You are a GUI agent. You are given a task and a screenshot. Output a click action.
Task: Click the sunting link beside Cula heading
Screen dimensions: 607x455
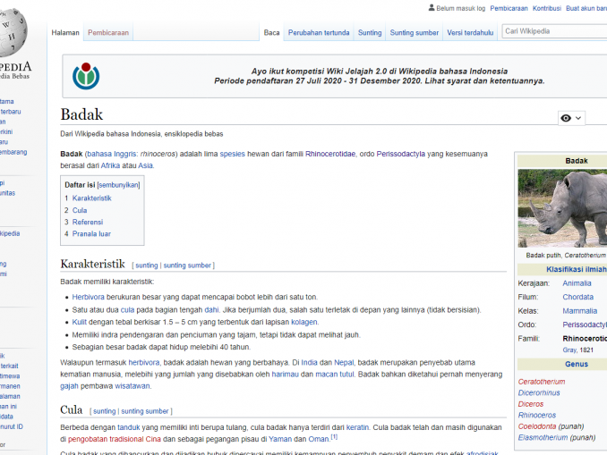pyautogui.click(x=104, y=411)
